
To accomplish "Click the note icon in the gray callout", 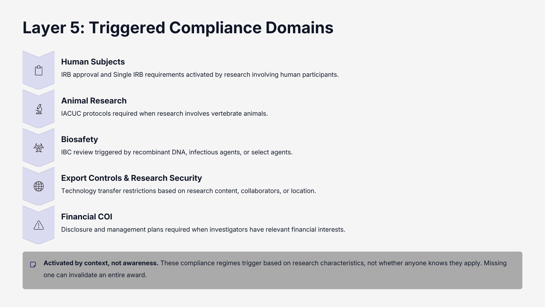I will [x=33, y=265].
